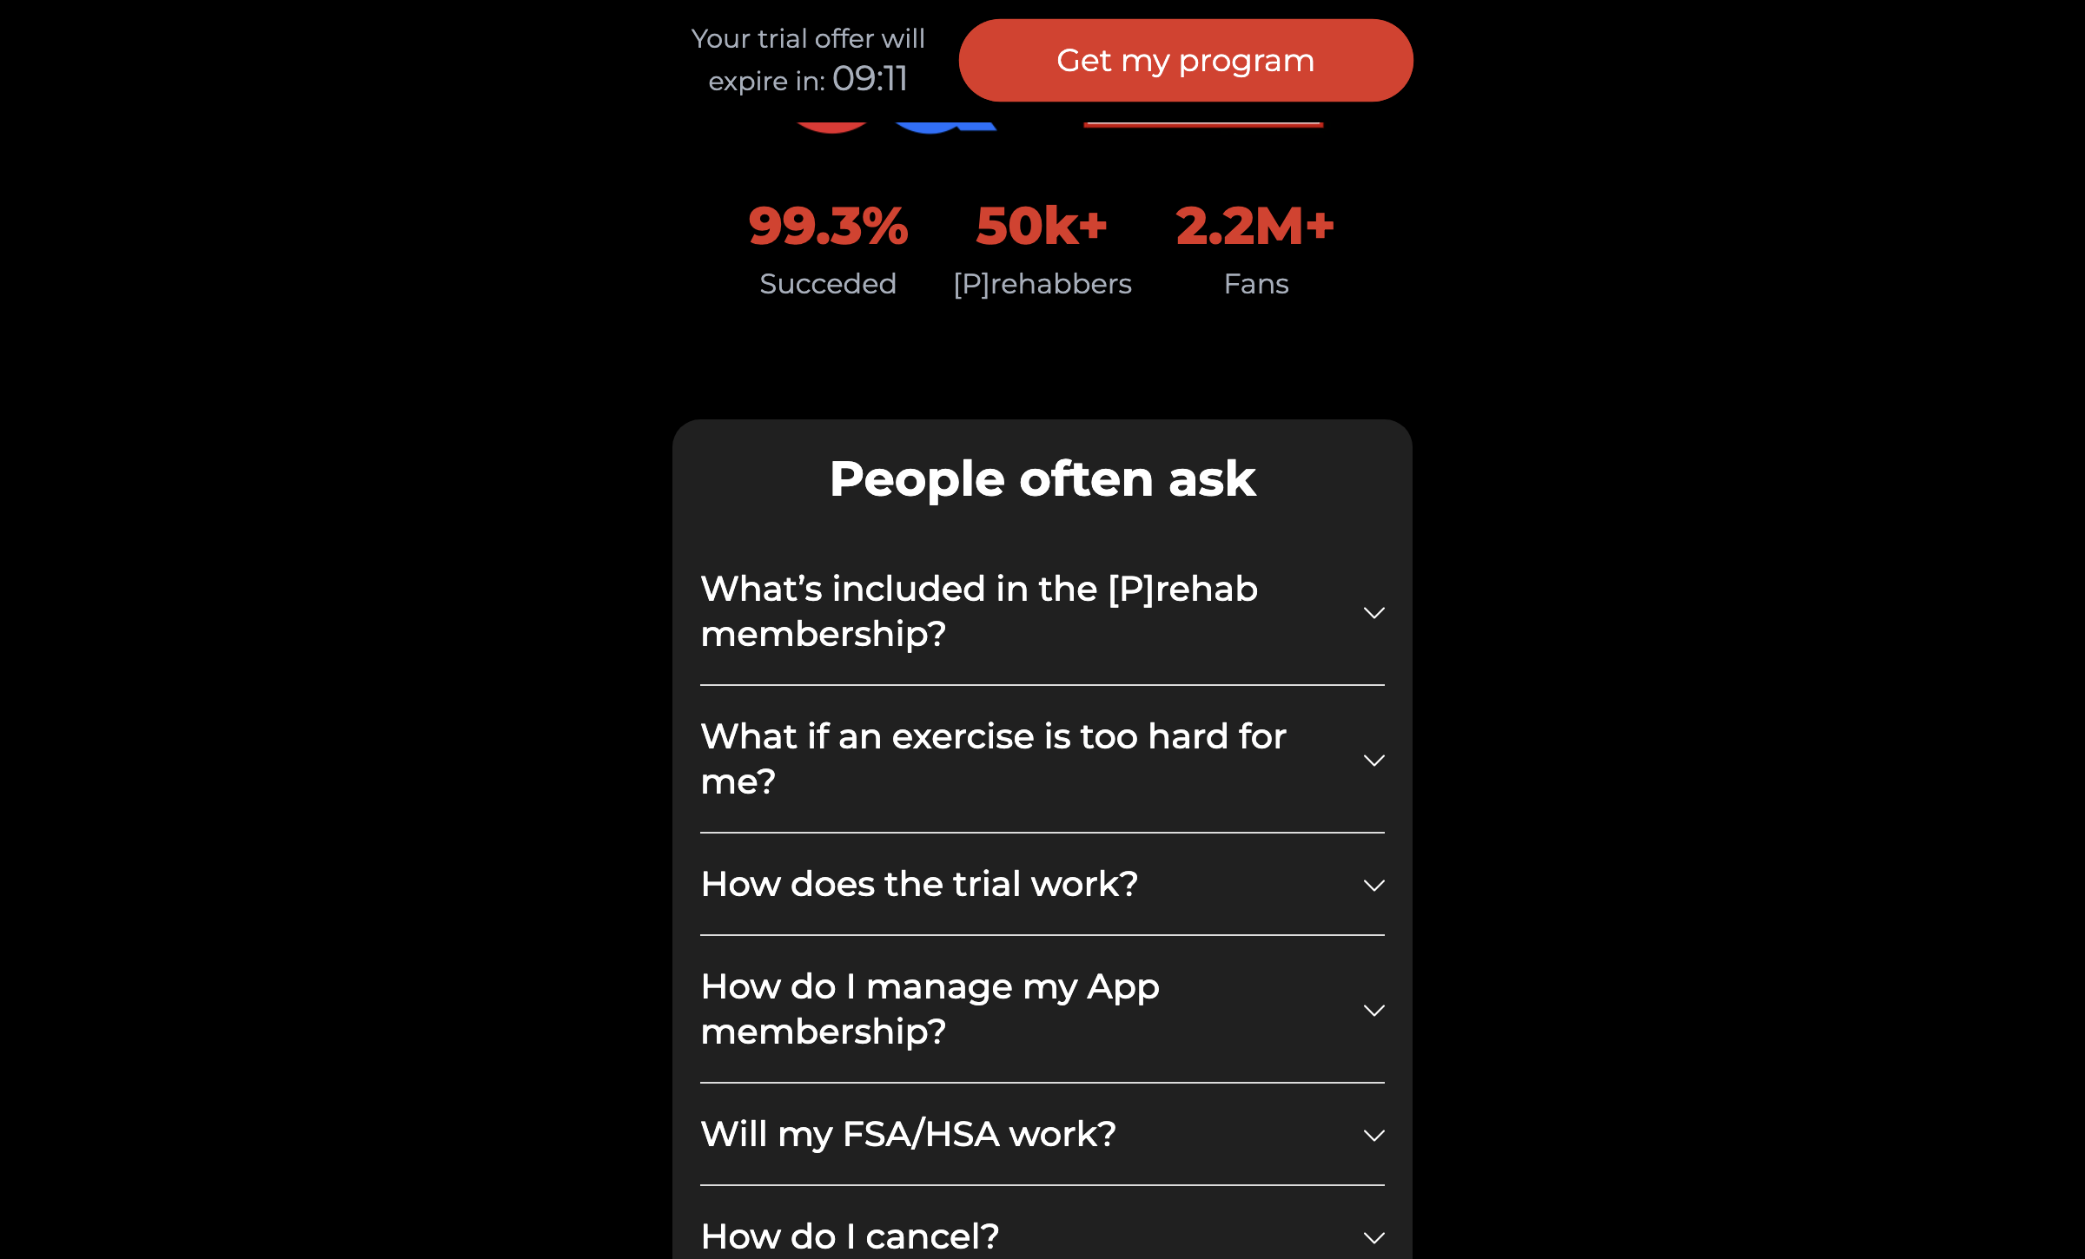Click the trial offer countdown timer

870,79
